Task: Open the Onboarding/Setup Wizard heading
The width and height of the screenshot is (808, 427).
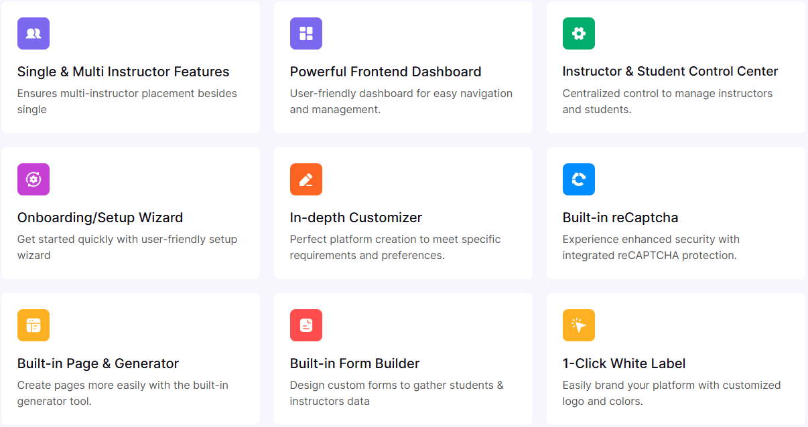Action: coord(100,218)
